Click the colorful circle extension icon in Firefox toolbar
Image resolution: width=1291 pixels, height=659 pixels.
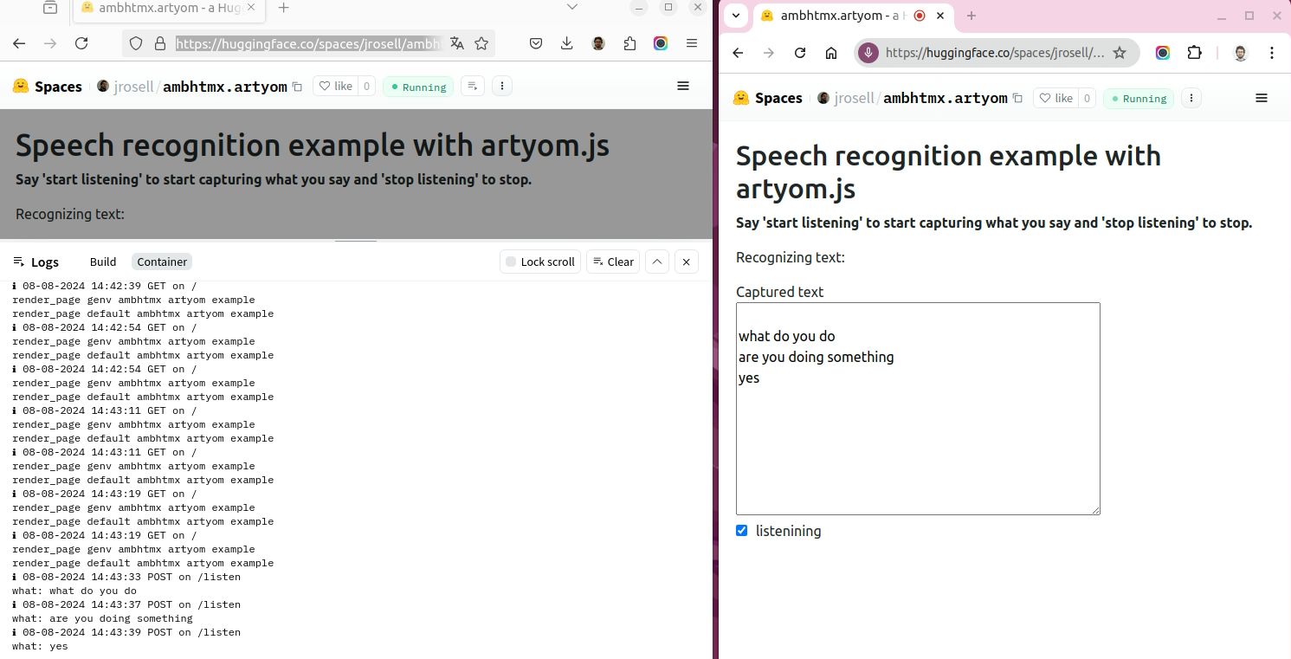click(661, 43)
